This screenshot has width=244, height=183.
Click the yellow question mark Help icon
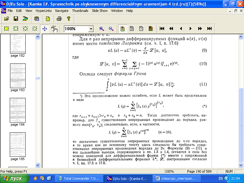point(68,19)
